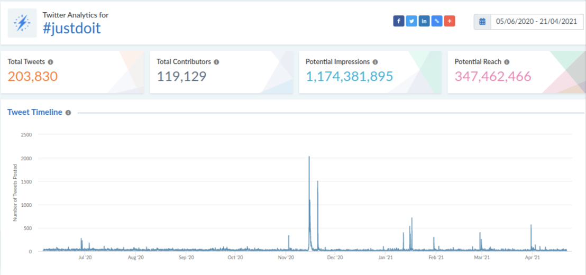Select Total Tweets value 203,830
586x275 pixels.
point(32,77)
